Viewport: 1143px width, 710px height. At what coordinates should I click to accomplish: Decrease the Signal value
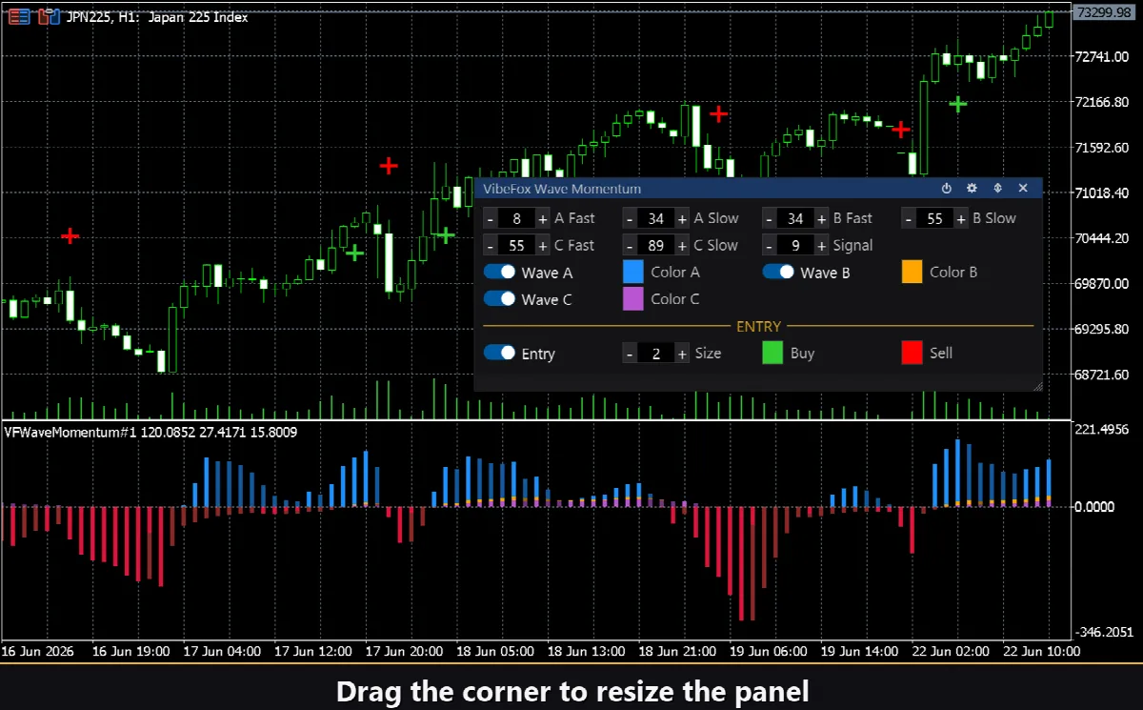point(769,246)
